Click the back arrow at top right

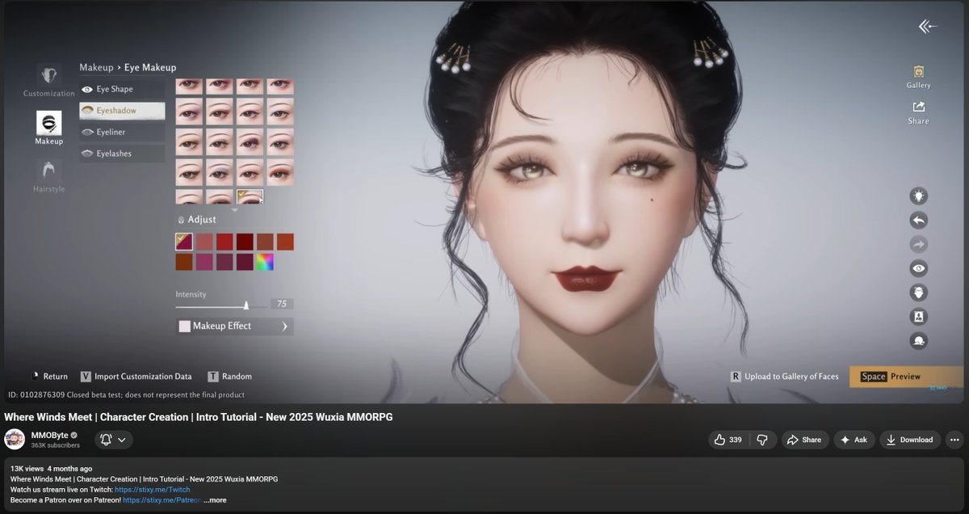click(928, 27)
